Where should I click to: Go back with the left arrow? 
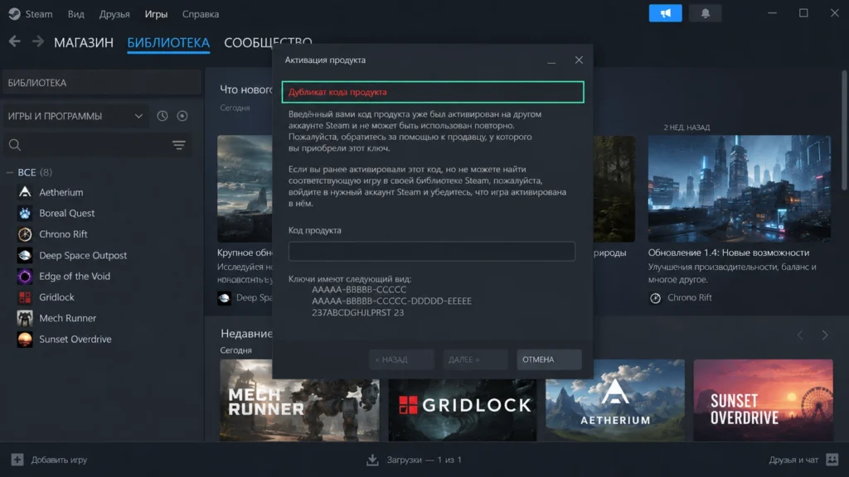[15, 41]
